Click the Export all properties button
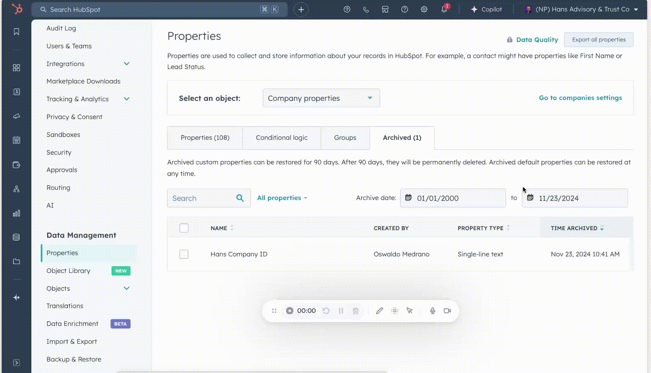The image size is (651, 373). [598, 39]
